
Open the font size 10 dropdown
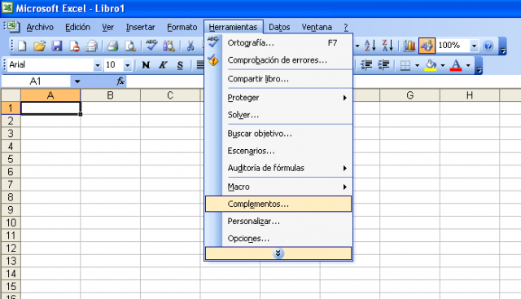point(127,65)
